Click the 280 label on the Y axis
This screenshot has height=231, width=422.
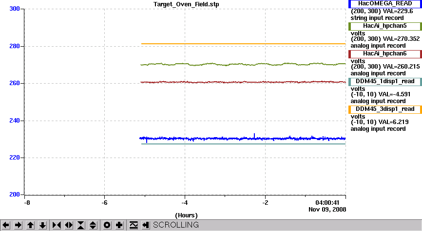coord(15,46)
